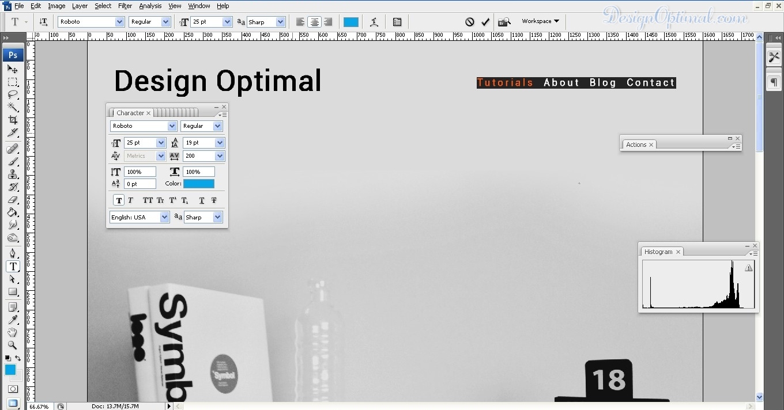Open the Layer menu

[x=80, y=6]
